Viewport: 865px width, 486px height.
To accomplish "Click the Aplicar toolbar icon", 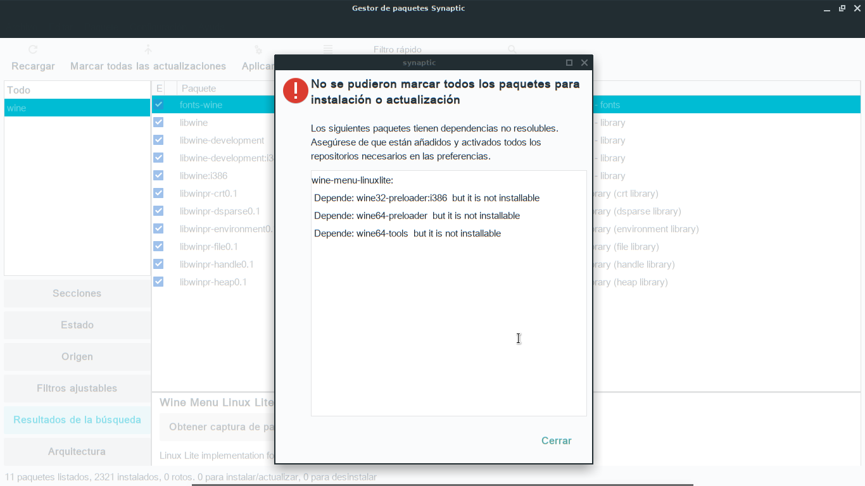I will click(258, 49).
